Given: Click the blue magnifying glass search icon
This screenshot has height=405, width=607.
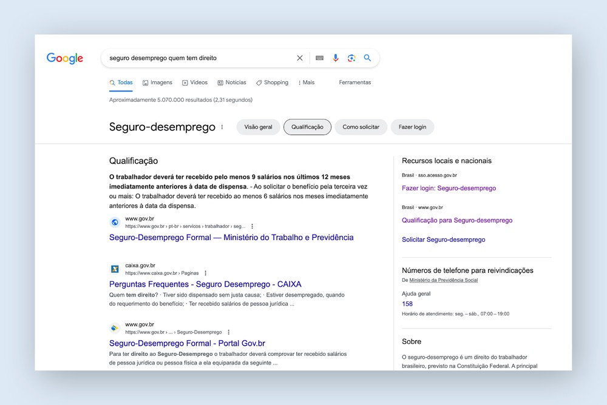Looking at the screenshot, I should click(367, 58).
